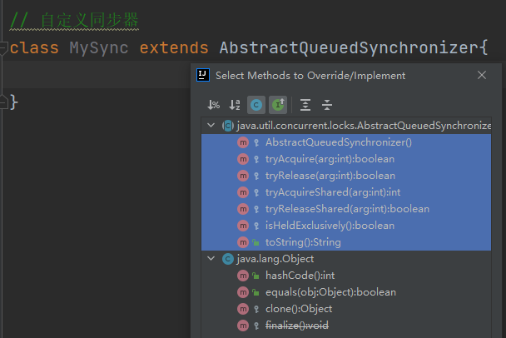Click AbstractQueuedSynchronizer in the class declaration
This screenshot has width=506, height=338.
[x=349, y=48]
